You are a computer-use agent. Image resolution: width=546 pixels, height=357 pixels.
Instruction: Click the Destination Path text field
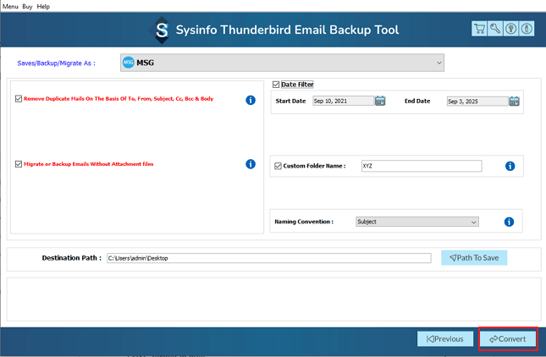pos(269,258)
